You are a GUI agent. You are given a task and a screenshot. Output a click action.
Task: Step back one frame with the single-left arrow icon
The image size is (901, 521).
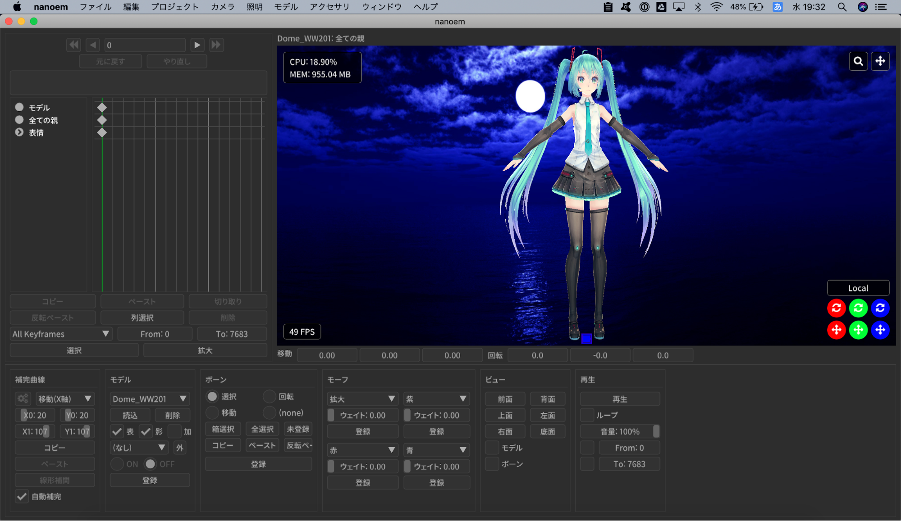(93, 45)
